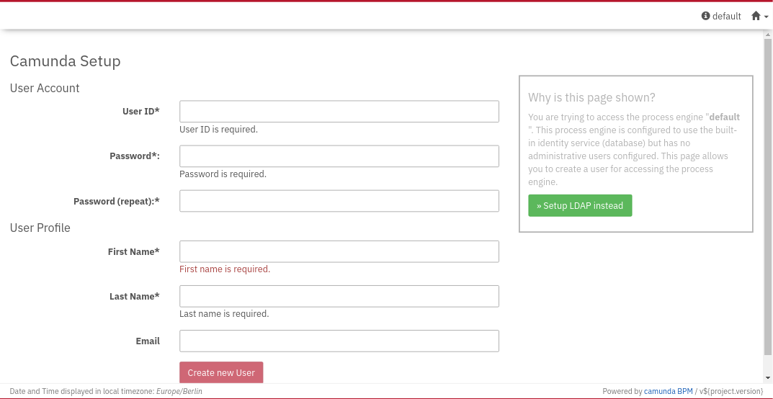Viewport: 773px width, 399px height.
Task: Click the User ID* field label
Action: (140, 112)
